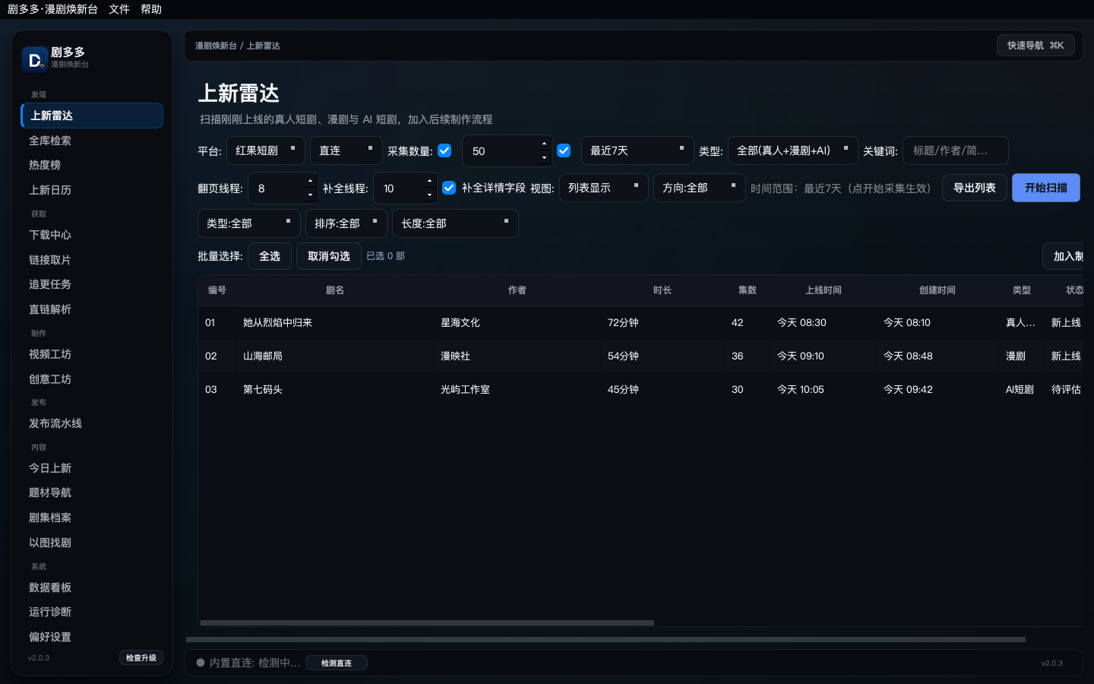The width and height of the screenshot is (1094, 684).
Task: Click the 上线时间 column header
Action: 824,290
